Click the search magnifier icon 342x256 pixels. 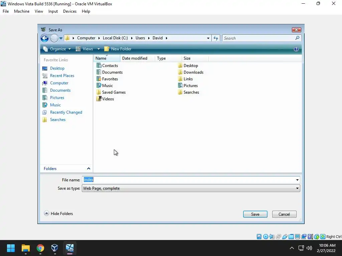click(x=297, y=38)
